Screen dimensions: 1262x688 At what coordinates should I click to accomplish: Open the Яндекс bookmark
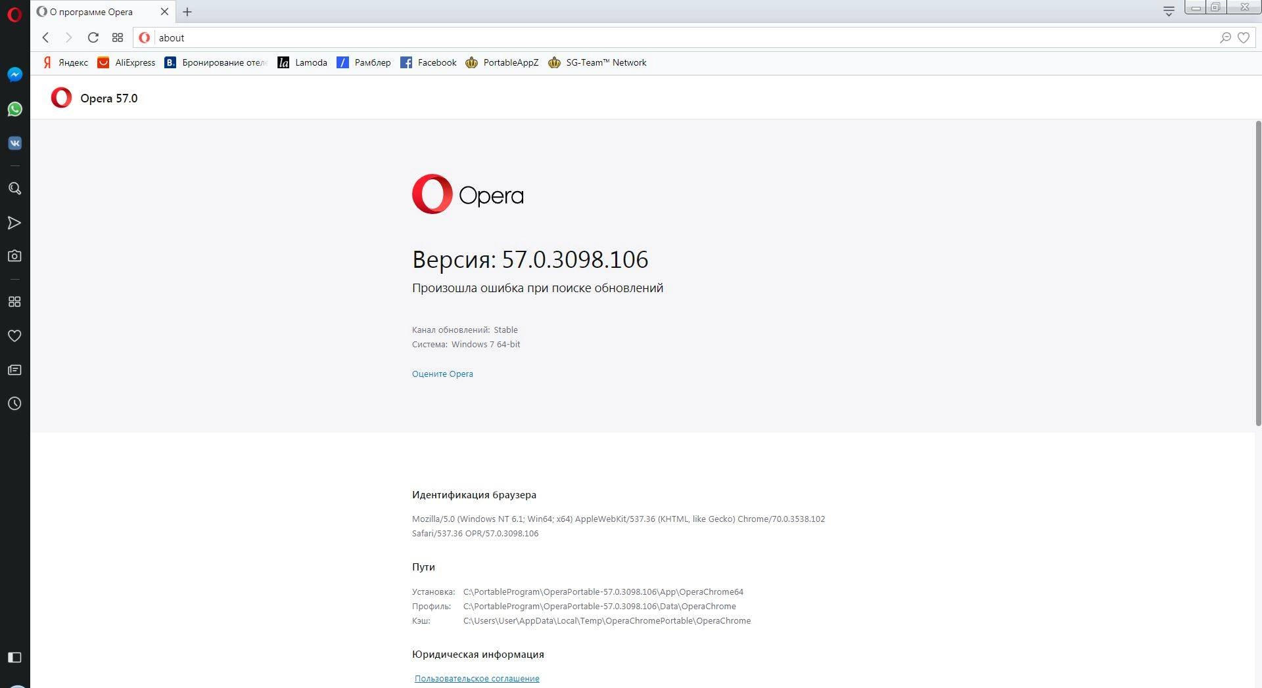point(65,62)
